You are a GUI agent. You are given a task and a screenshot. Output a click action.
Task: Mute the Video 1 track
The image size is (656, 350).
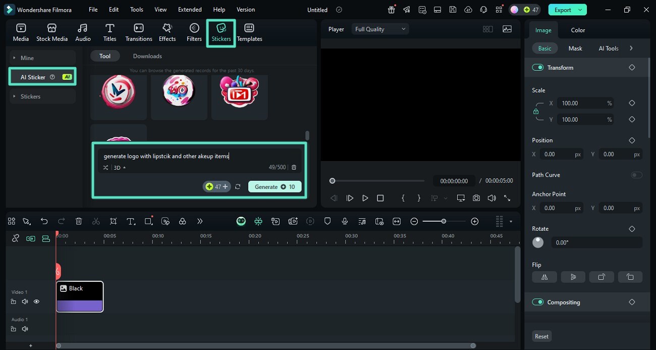point(25,302)
